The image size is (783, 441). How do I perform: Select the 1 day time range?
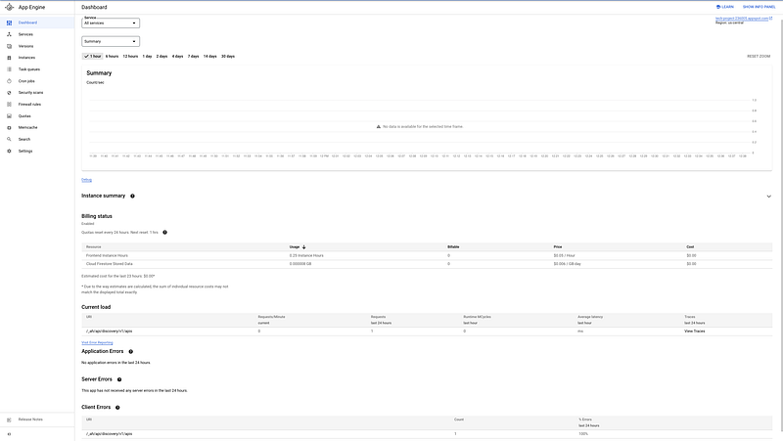pos(147,57)
